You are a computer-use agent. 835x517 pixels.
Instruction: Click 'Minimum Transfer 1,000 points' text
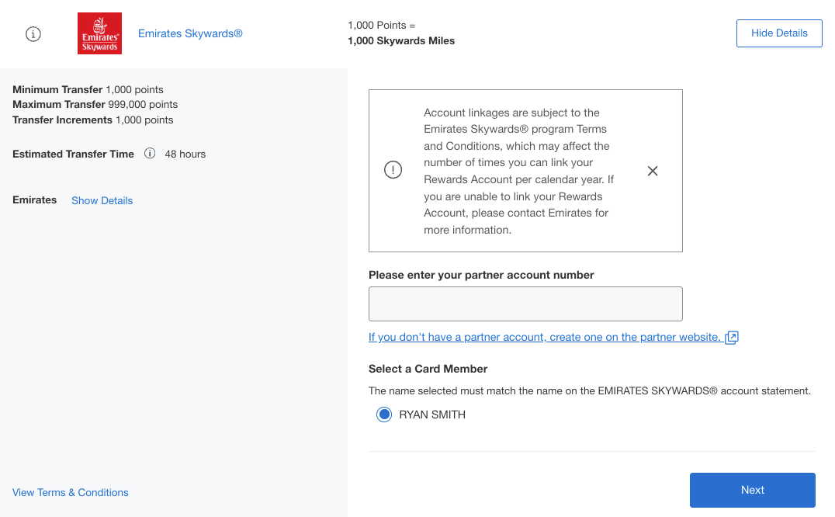(x=88, y=89)
